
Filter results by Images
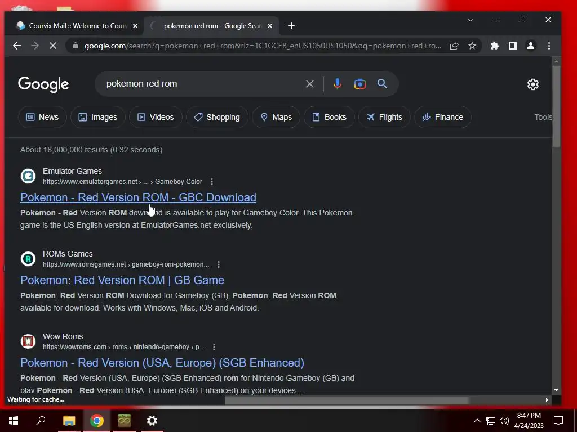tap(98, 117)
